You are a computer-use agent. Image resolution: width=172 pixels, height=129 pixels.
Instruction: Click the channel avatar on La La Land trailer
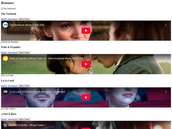pos(5,92)
